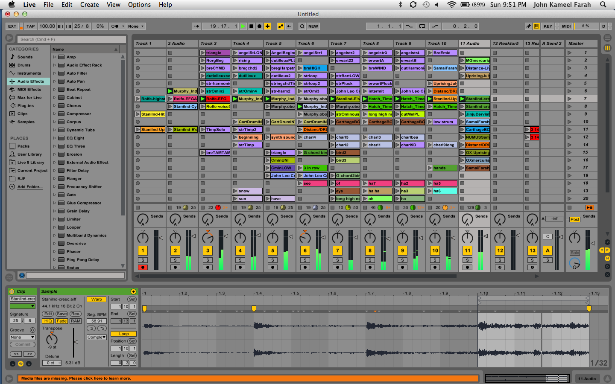Toggle the Overdub plus button
The image size is (615, 384).
click(x=268, y=26)
